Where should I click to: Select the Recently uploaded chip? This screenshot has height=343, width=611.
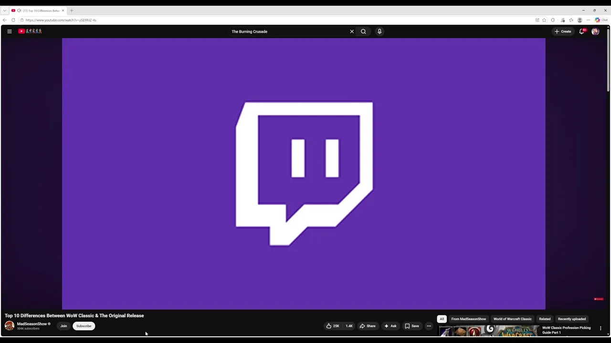click(x=572, y=319)
